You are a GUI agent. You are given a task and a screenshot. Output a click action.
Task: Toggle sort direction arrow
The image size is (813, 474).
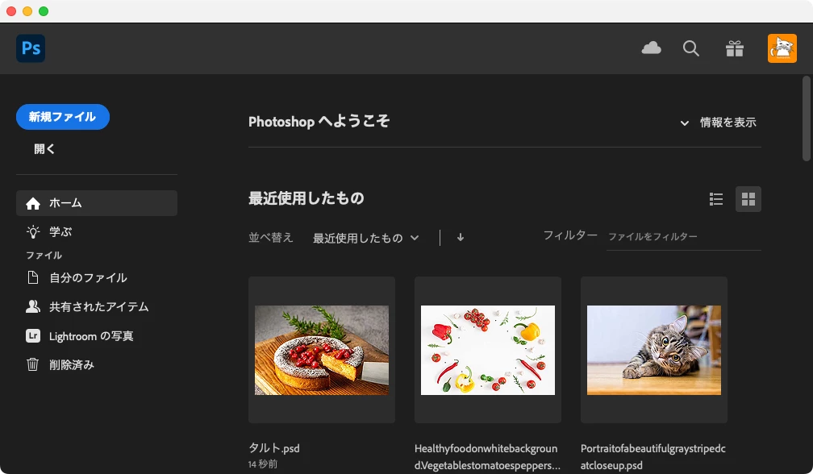click(461, 237)
